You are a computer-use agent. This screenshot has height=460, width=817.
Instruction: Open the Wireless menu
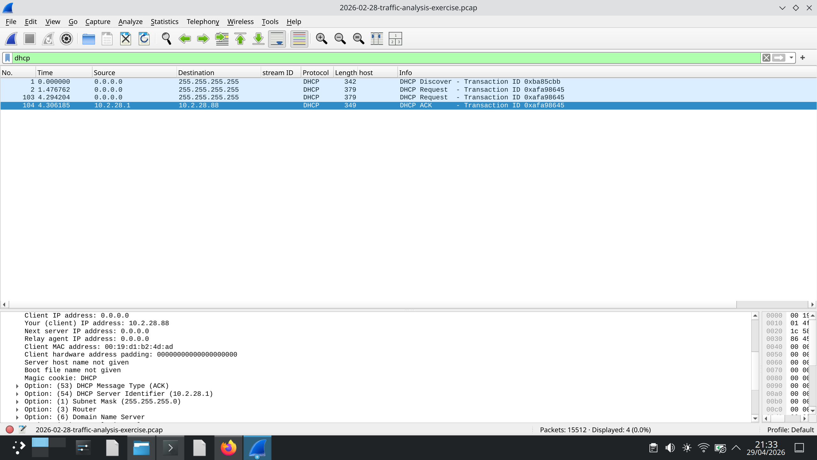click(240, 22)
